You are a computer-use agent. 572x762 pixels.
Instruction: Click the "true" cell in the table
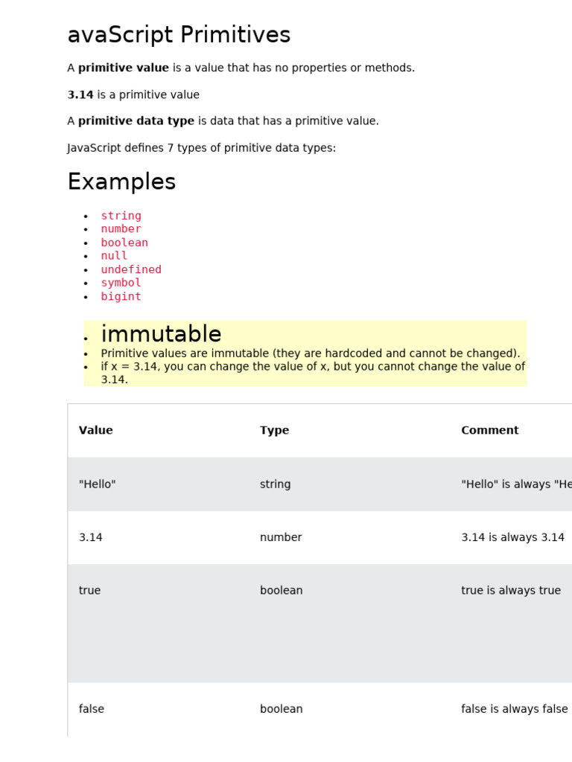(x=89, y=590)
